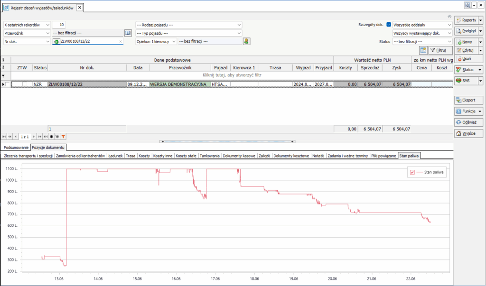Image resolution: width=486 pixels, height=286 pixels.
Task: Open the Koszty stałe tab
Action: point(186,156)
